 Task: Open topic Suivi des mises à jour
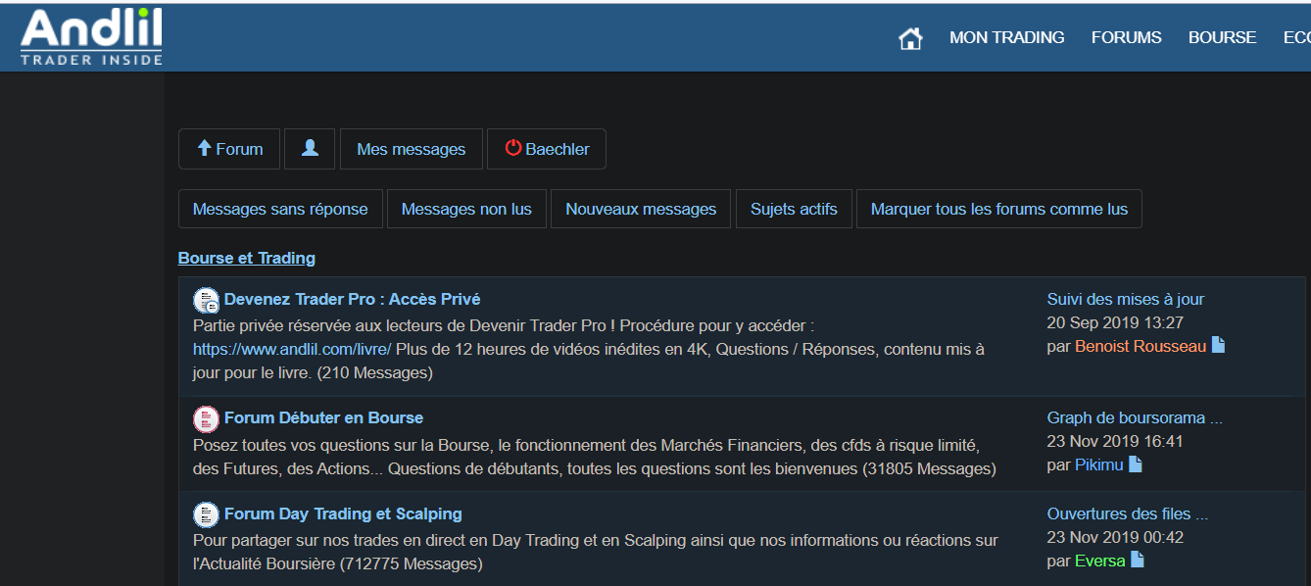coord(1126,299)
